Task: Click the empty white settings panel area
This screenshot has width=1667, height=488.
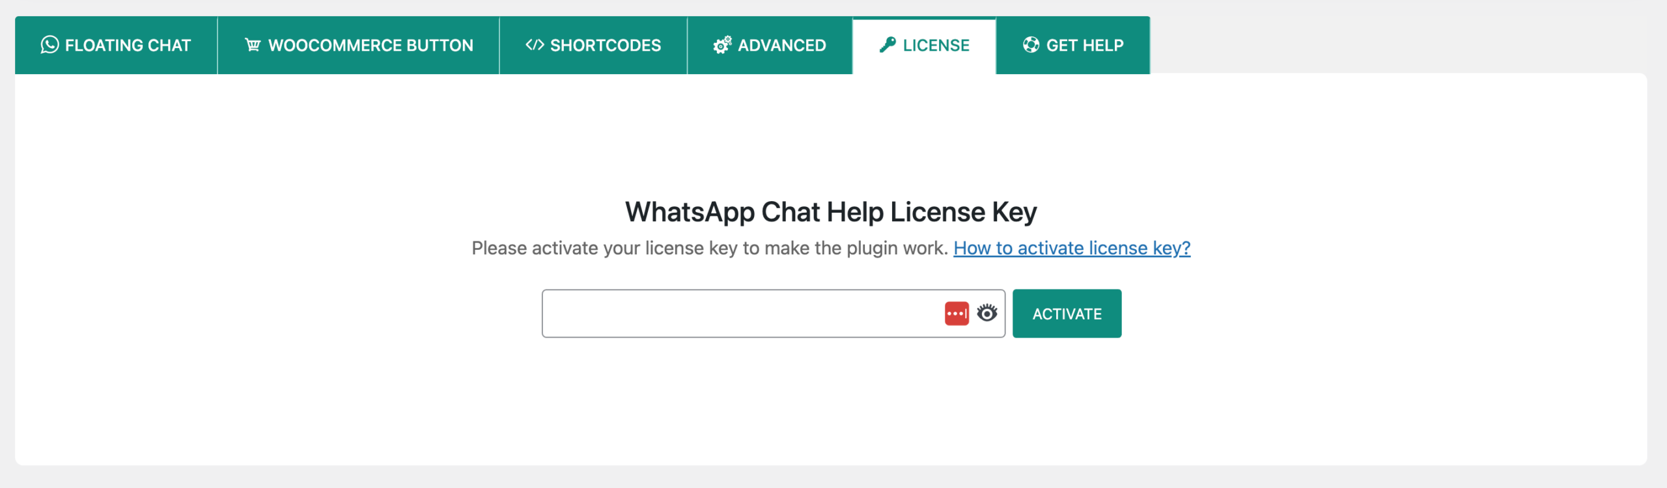Action: tap(831, 403)
